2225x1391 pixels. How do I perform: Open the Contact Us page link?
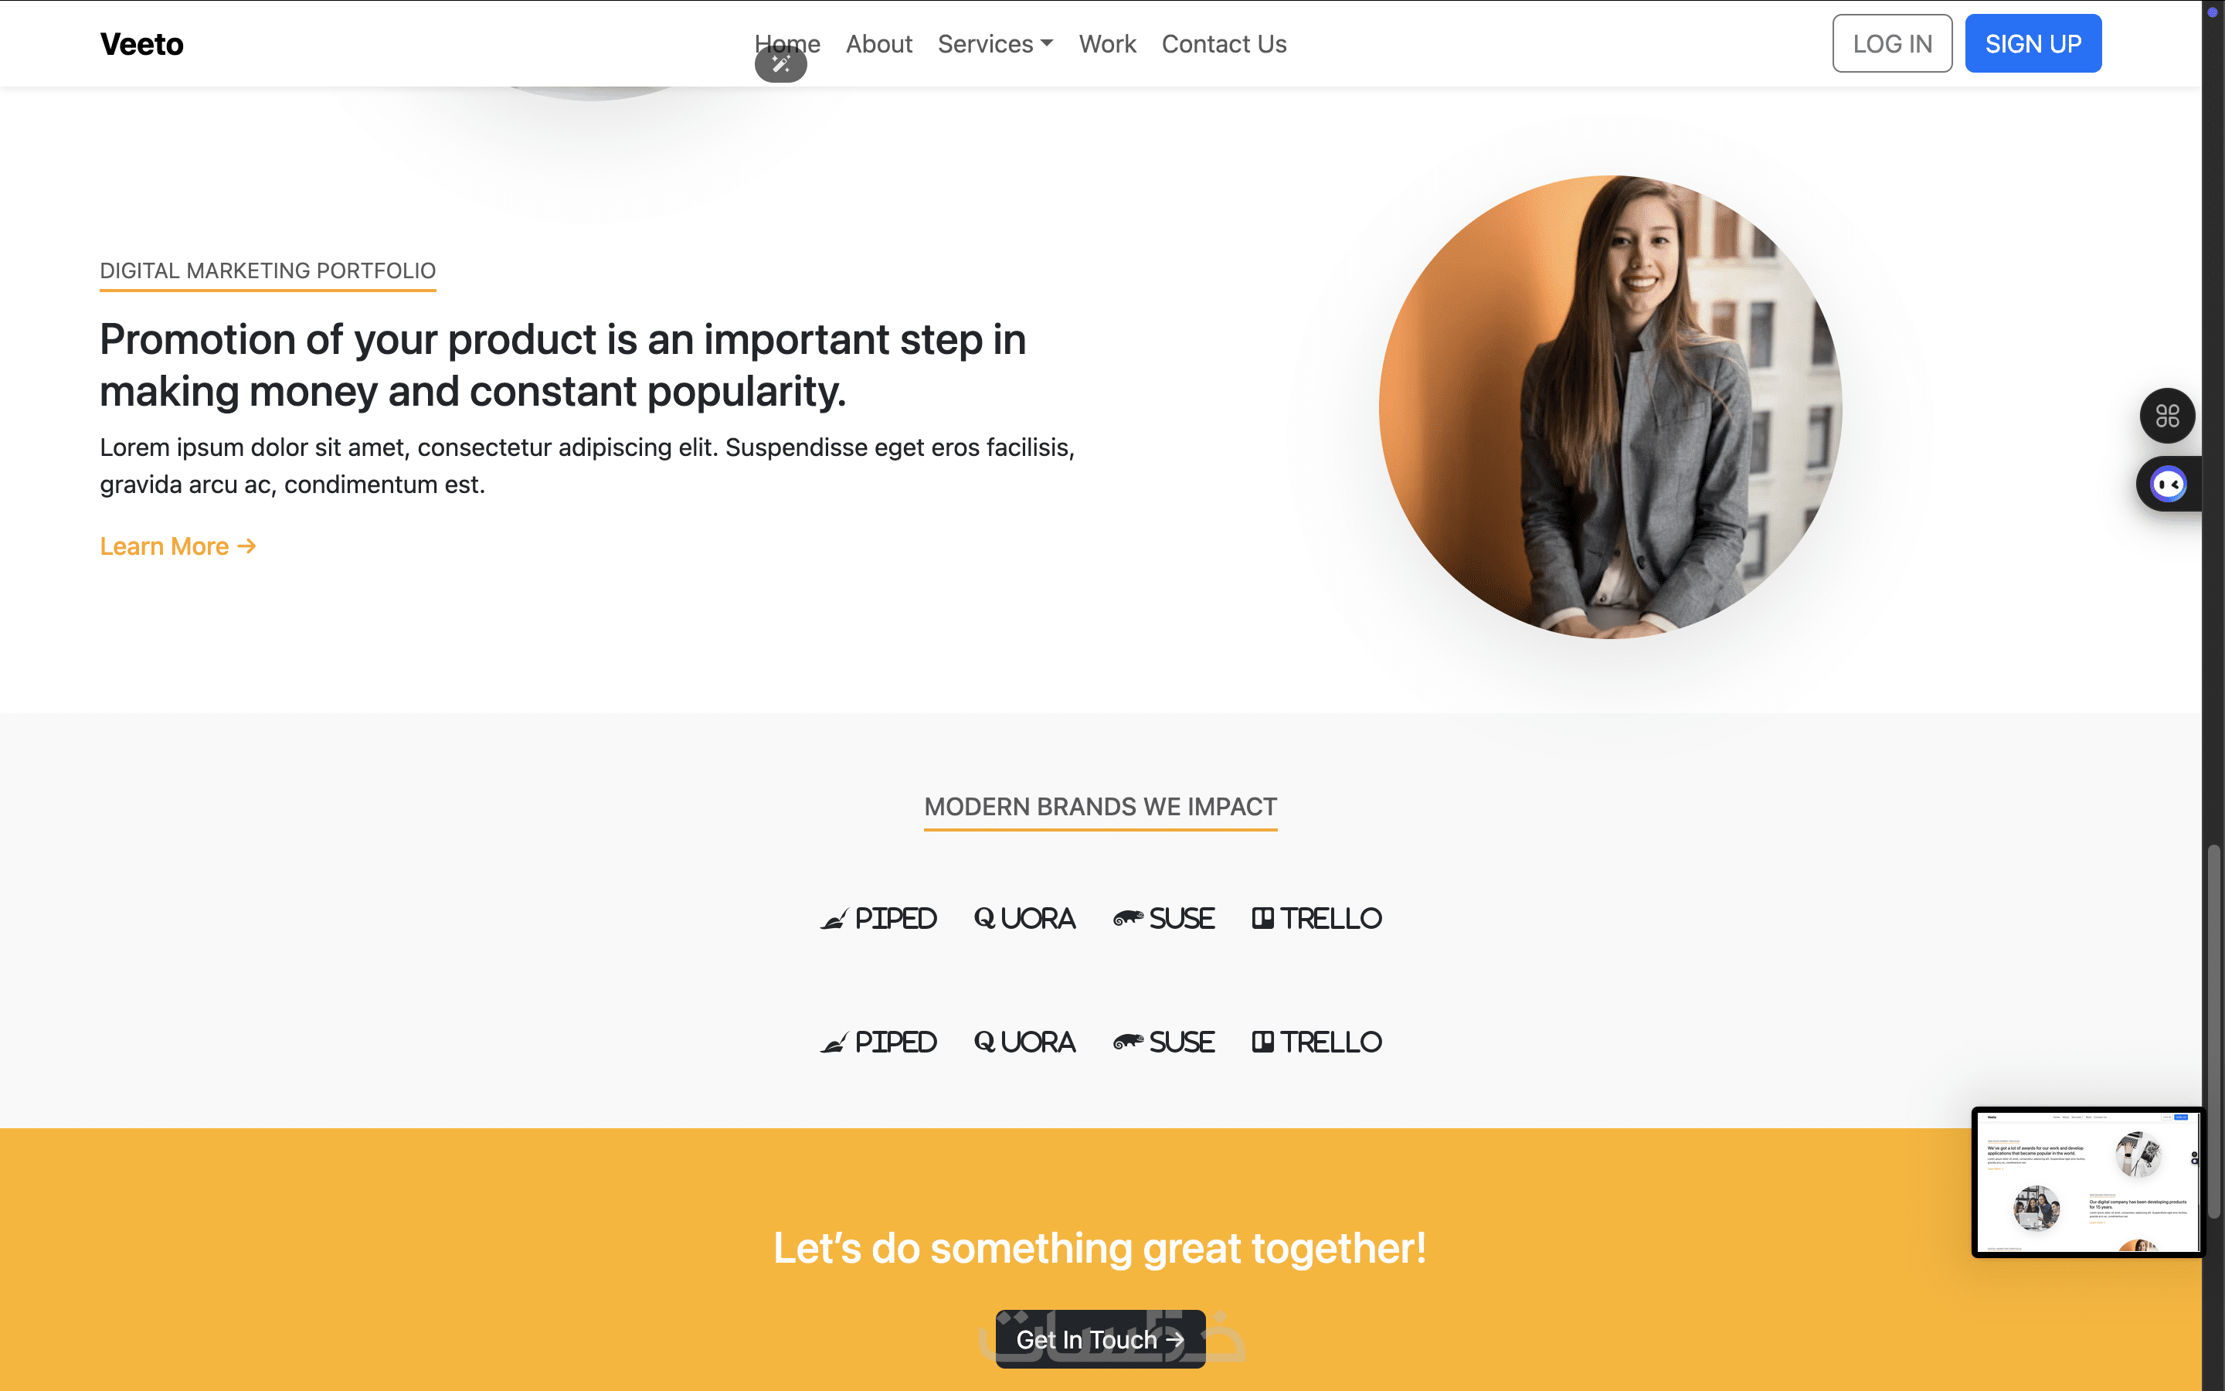tap(1224, 44)
